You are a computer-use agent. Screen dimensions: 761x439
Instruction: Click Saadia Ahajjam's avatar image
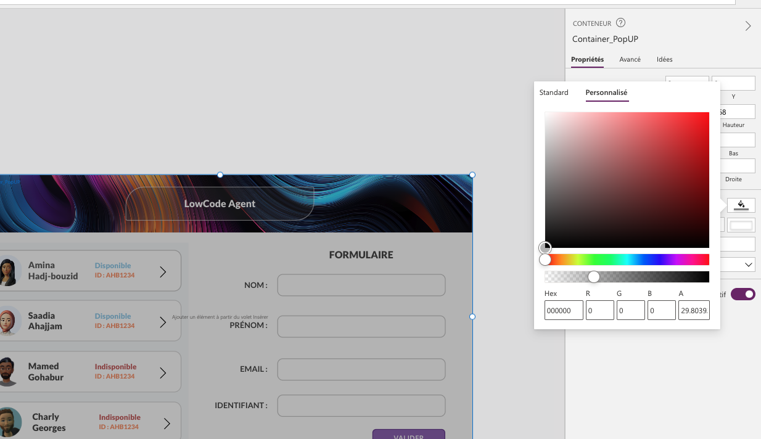(x=7, y=322)
